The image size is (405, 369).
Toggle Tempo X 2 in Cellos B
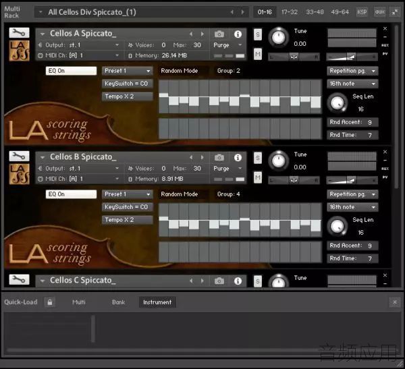click(x=128, y=220)
